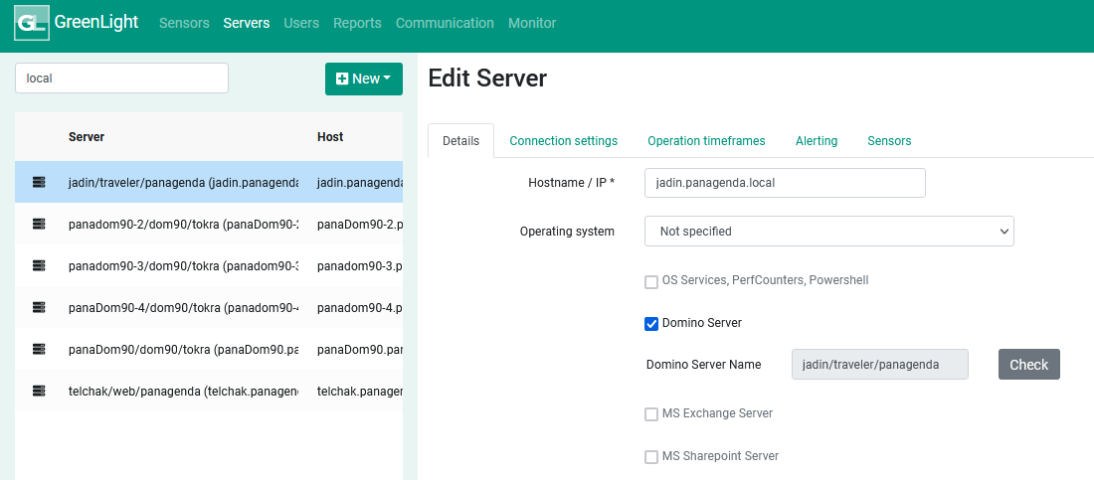This screenshot has width=1094, height=480.
Task: Enable the MS Exchange Server checkbox
Action: click(651, 413)
